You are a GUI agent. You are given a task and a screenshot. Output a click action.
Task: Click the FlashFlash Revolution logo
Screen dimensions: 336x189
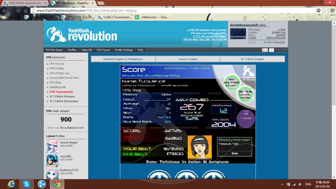[82, 34]
